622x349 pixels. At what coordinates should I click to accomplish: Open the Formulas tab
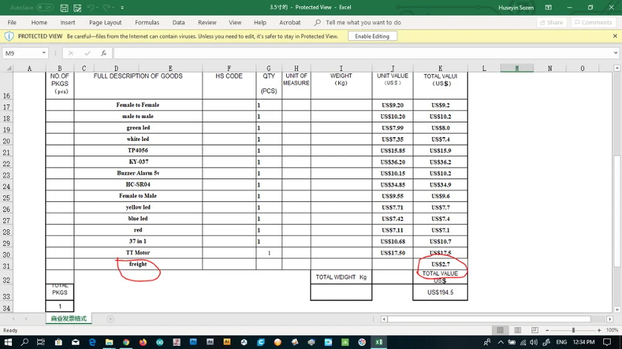pos(147,22)
